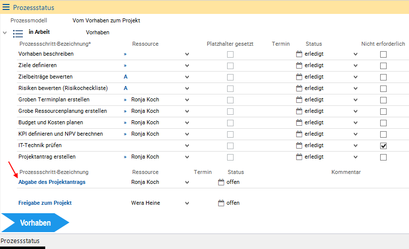This screenshot has height=249, width=409.
Task: Open calendar icon for Abgabe des Projektantrags
Action: (x=221, y=182)
